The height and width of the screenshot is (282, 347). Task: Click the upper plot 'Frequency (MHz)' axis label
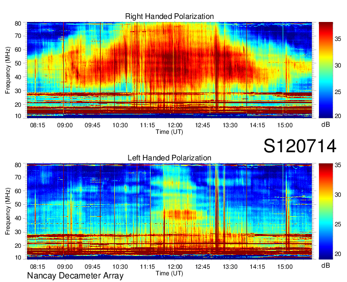(x=8, y=70)
